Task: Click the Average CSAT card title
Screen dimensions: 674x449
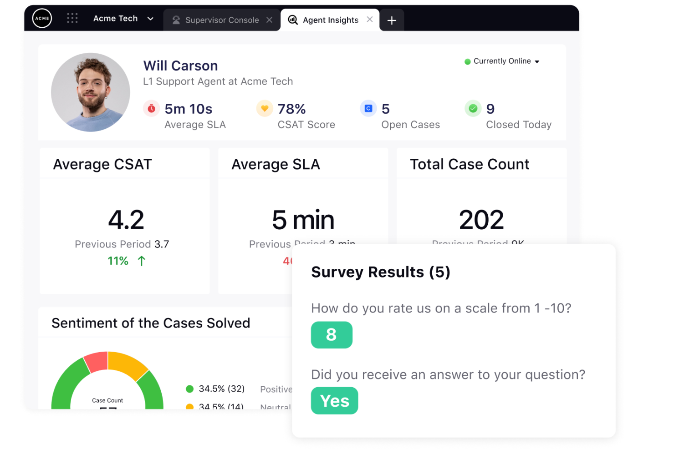Action: click(102, 164)
